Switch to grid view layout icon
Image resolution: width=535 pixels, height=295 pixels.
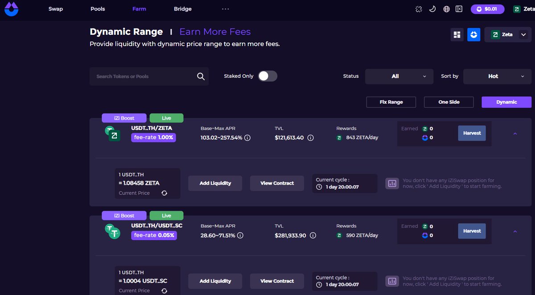pos(457,35)
